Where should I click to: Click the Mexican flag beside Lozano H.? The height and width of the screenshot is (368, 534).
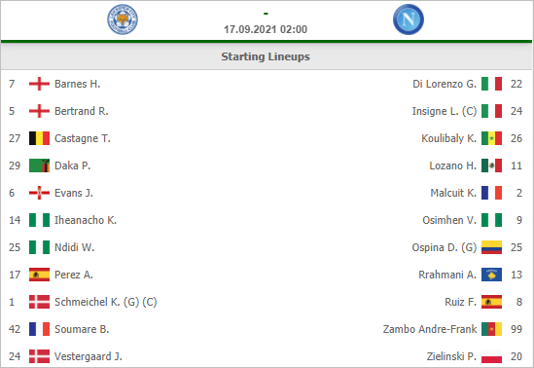491,166
